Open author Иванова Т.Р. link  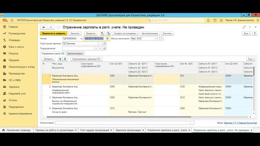click(x=240, y=123)
